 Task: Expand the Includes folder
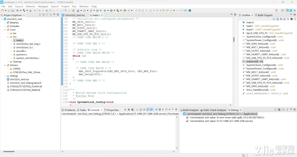5,26
